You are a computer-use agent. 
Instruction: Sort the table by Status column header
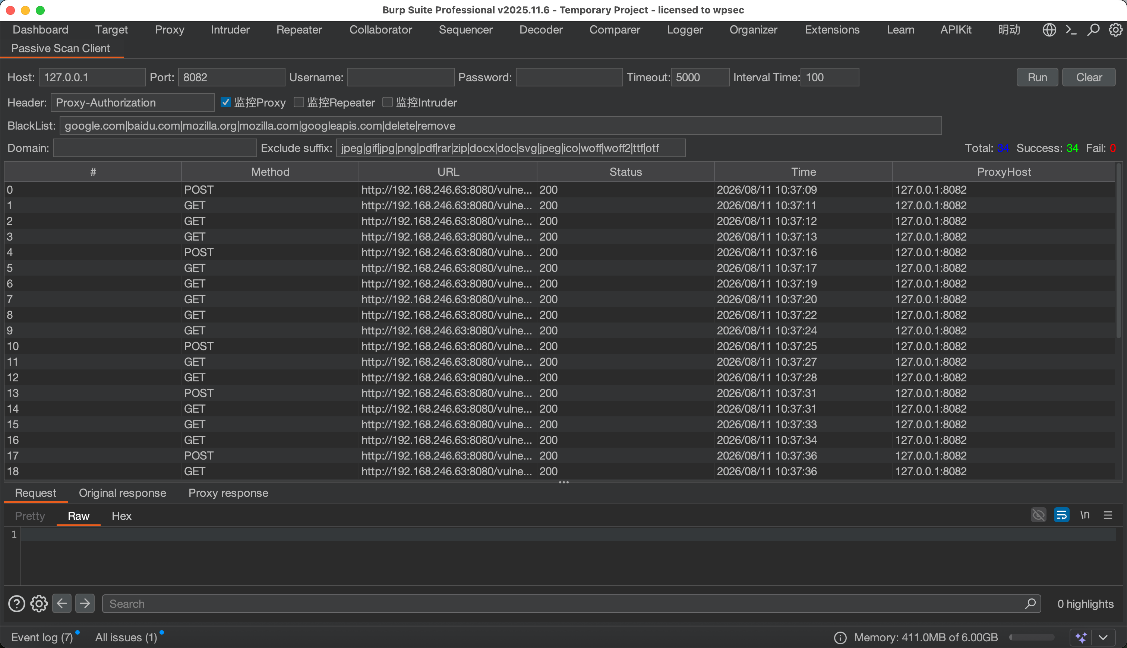pyautogui.click(x=625, y=172)
